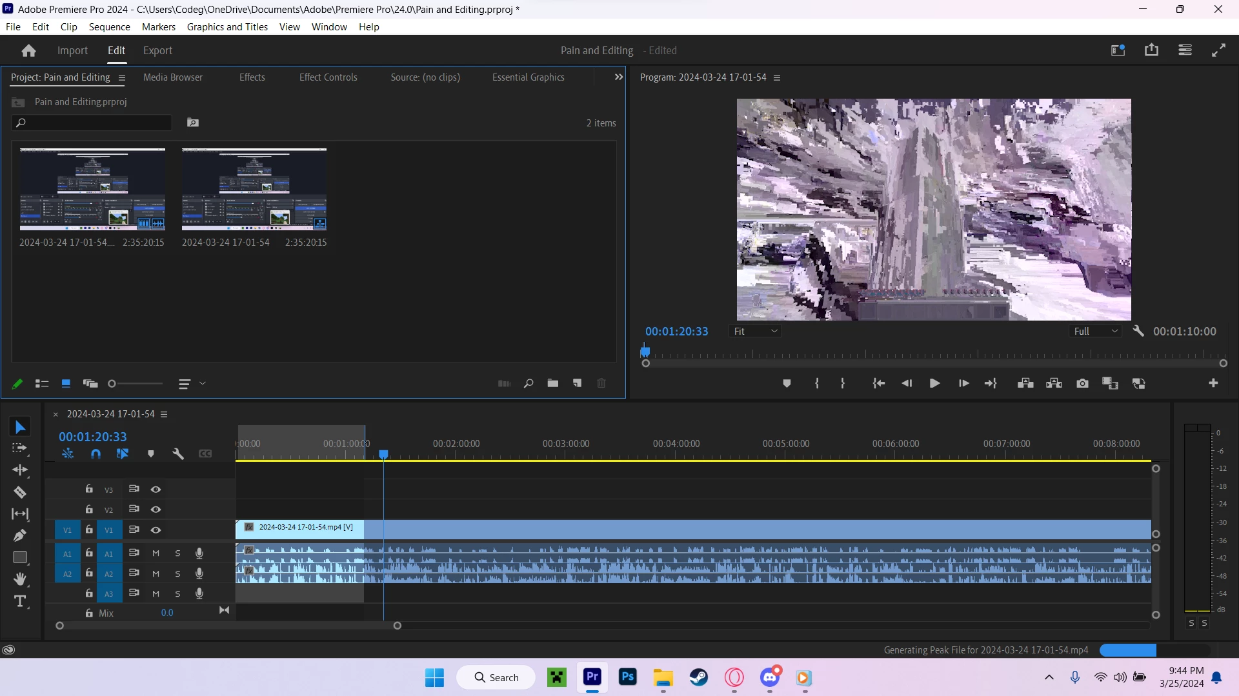
Task: Click the Extract button in Program monitor
Action: click(x=1054, y=384)
